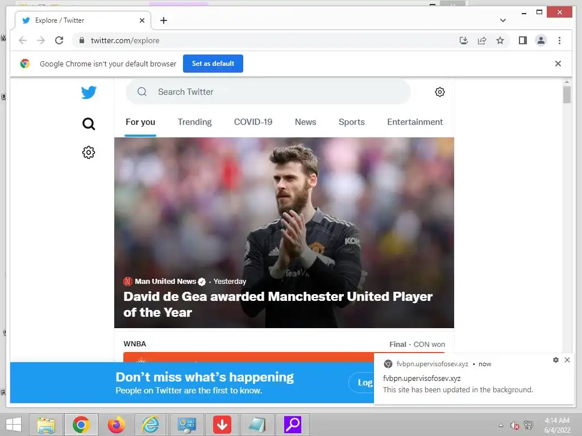Open Chrome three-dot menu

click(x=559, y=40)
